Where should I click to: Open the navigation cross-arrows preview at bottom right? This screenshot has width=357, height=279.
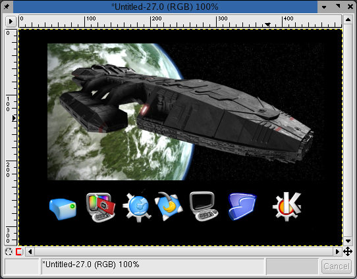pyautogui.click(x=348, y=252)
